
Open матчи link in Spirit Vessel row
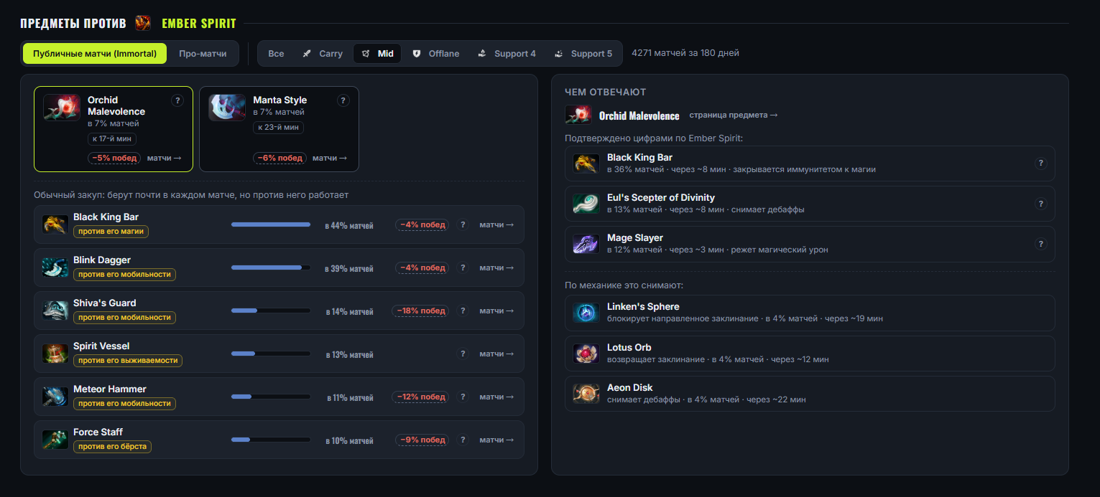pos(497,354)
